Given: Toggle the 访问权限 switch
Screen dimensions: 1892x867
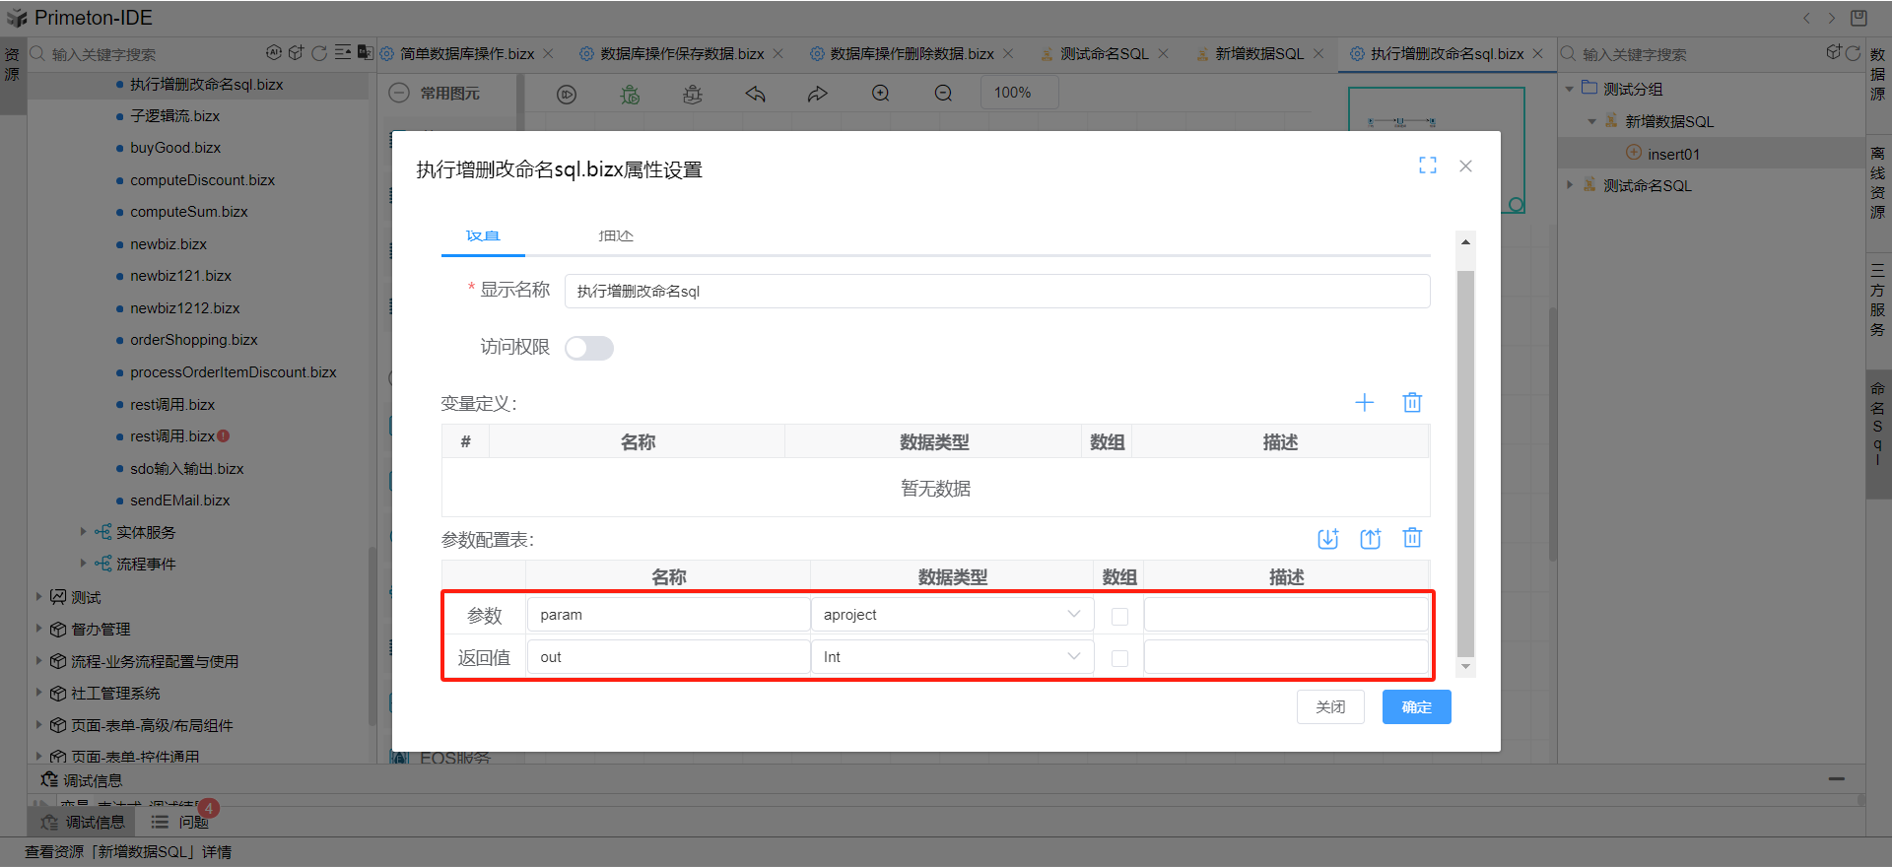Looking at the screenshot, I should 589,348.
